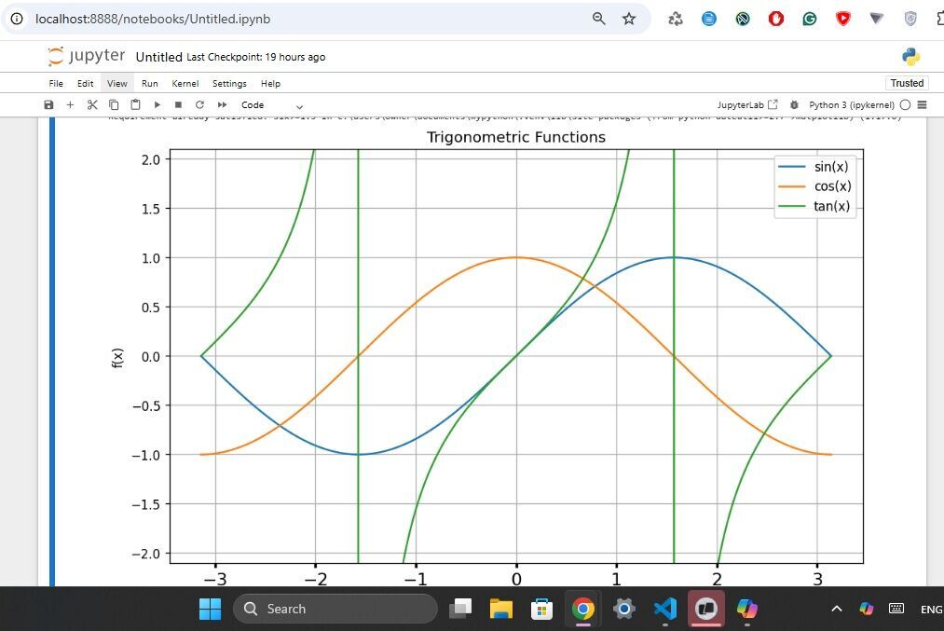
Task: Click the Trusted notebook button
Action: coord(906,83)
